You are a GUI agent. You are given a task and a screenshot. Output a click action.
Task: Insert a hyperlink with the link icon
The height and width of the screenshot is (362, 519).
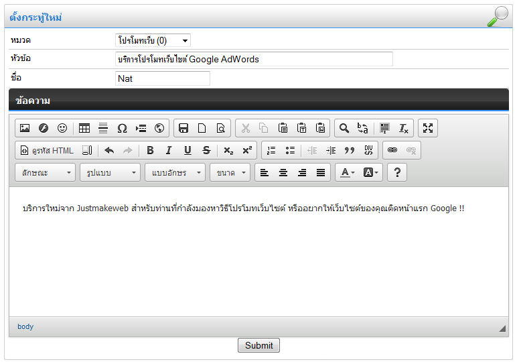coord(392,150)
